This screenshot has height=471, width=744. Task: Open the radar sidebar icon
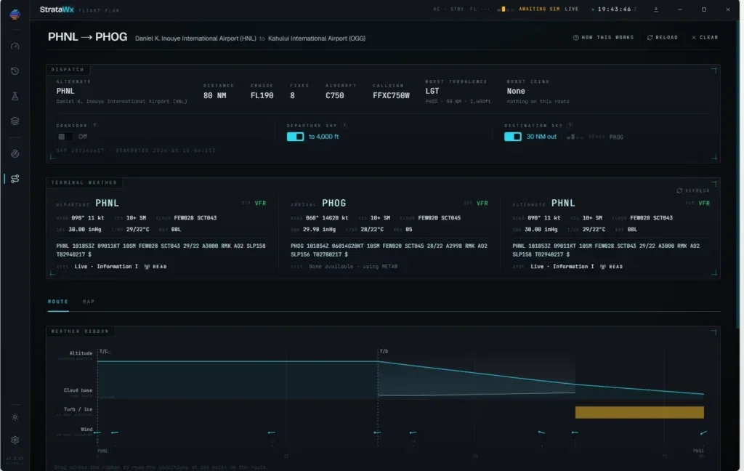tap(15, 153)
